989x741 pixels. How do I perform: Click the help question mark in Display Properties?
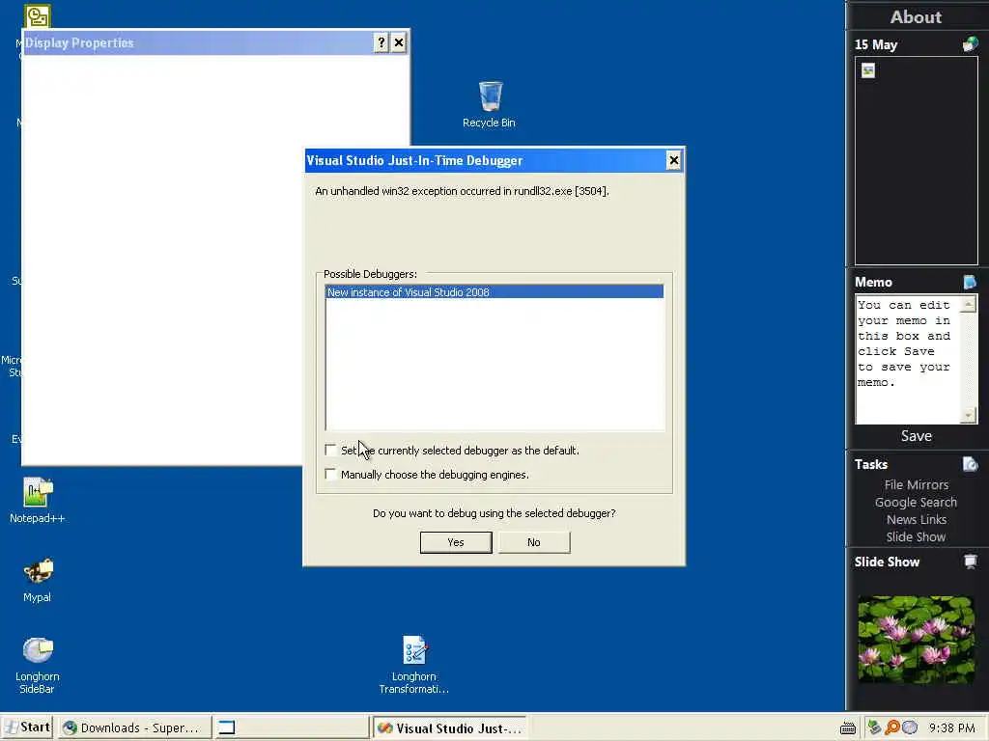pyautogui.click(x=381, y=42)
